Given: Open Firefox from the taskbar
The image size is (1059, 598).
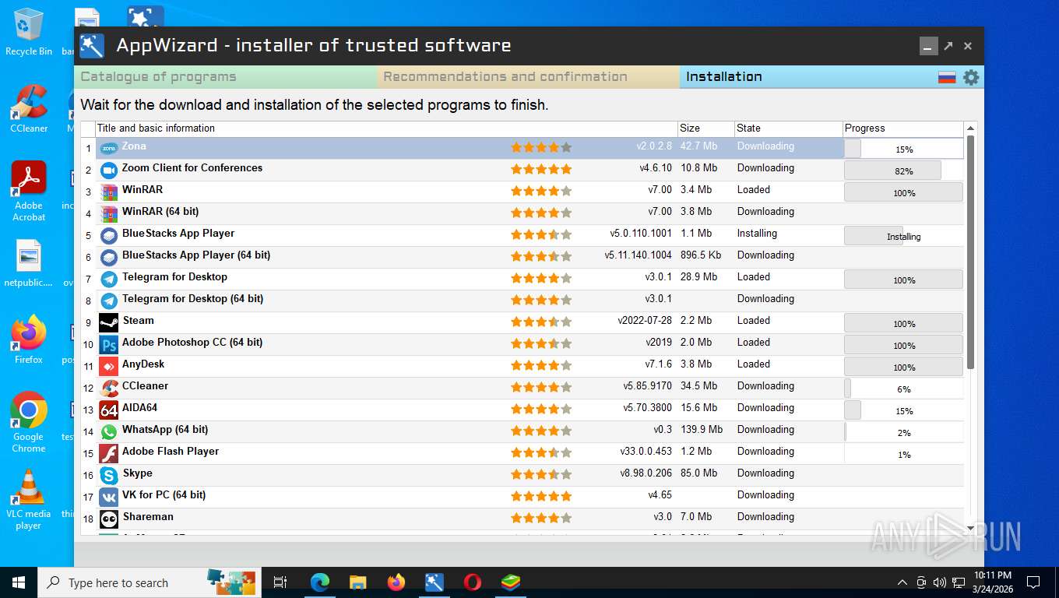Looking at the screenshot, I should pos(396,582).
